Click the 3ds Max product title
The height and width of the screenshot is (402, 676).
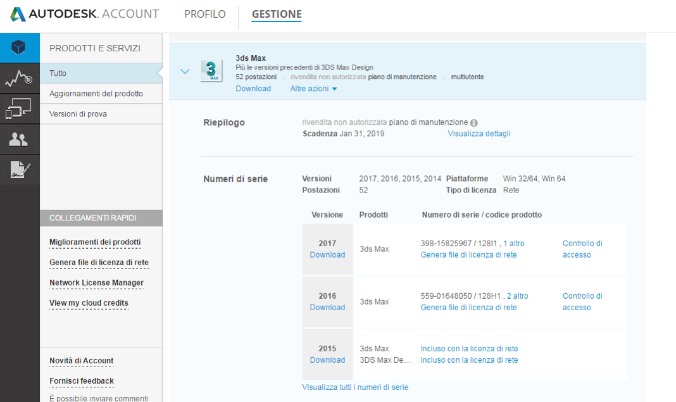pos(251,58)
